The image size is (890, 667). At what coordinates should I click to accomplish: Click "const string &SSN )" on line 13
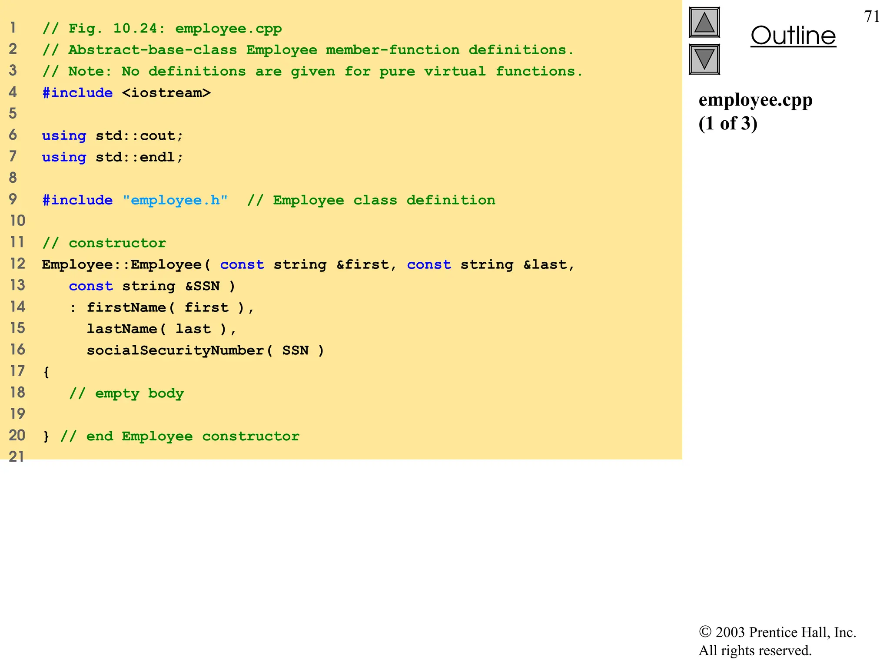[x=152, y=286]
